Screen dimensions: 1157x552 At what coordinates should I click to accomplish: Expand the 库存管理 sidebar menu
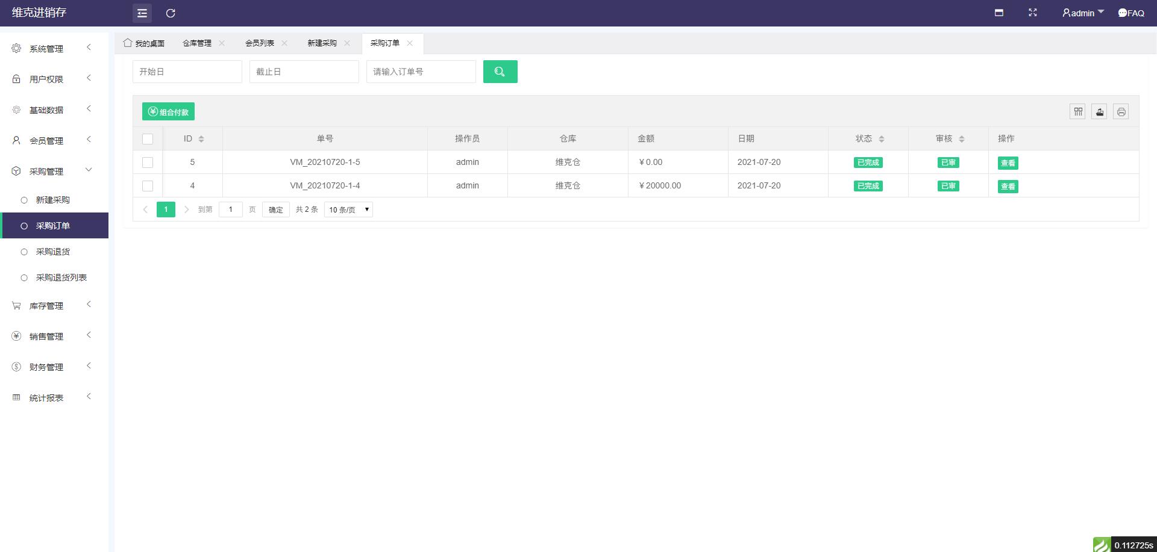click(46, 306)
